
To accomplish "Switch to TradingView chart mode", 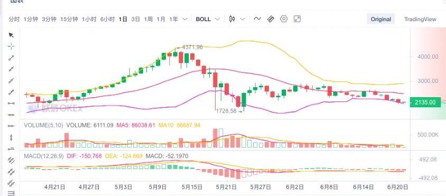I will click(x=420, y=19).
